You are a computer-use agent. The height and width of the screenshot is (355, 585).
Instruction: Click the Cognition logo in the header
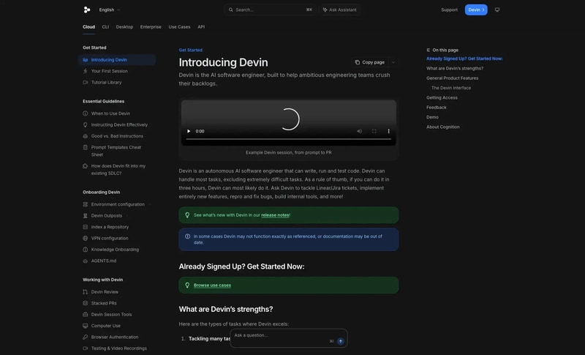(87, 10)
